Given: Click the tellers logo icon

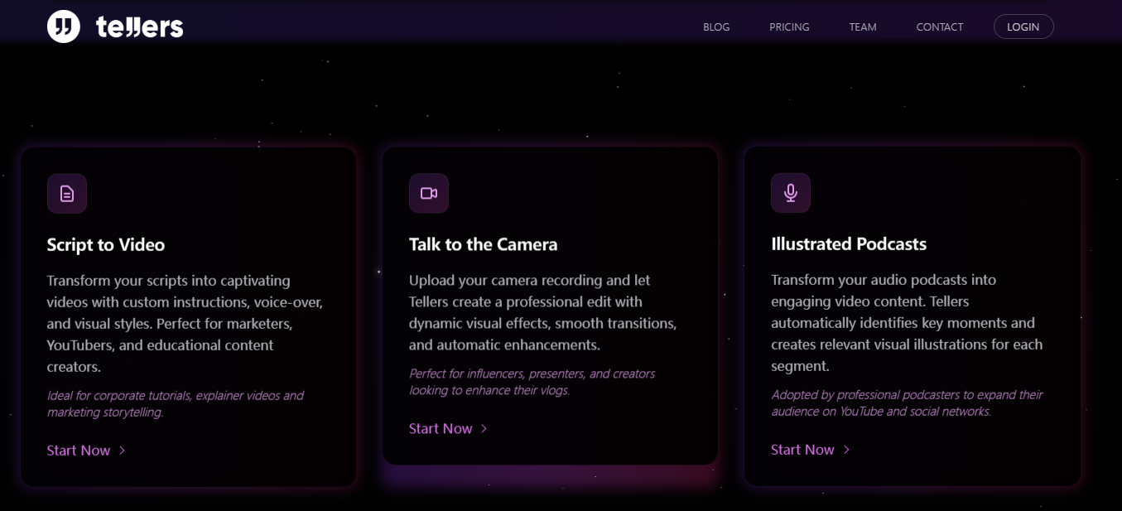Looking at the screenshot, I should (x=63, y=26).
